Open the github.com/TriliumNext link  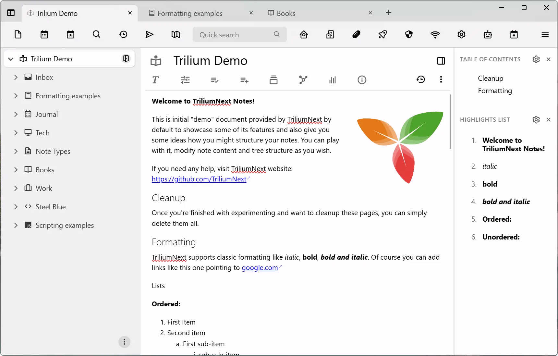199,179
